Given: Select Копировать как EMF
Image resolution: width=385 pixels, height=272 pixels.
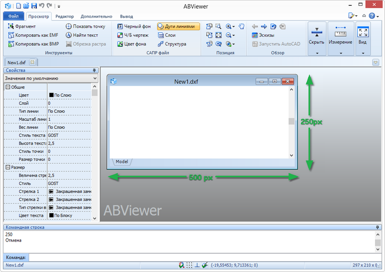Looking at the screenshot, I should (32, 35).
